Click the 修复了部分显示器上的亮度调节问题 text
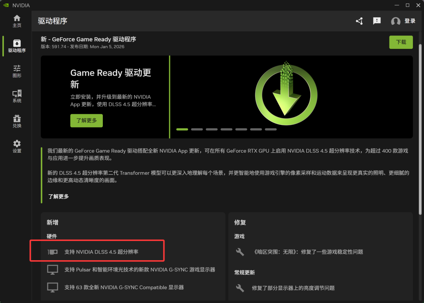 pyautogui.click(x=293, y=288)
